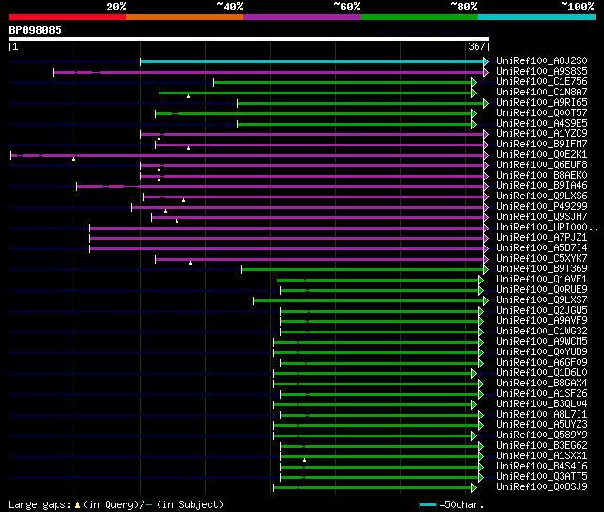Select the UniRef100_Q9SJH7 label
Viewport: 604px width, 512px height.
pos(542,217)
